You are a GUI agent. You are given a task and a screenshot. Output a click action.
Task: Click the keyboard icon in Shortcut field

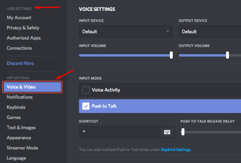click(167, 132)
